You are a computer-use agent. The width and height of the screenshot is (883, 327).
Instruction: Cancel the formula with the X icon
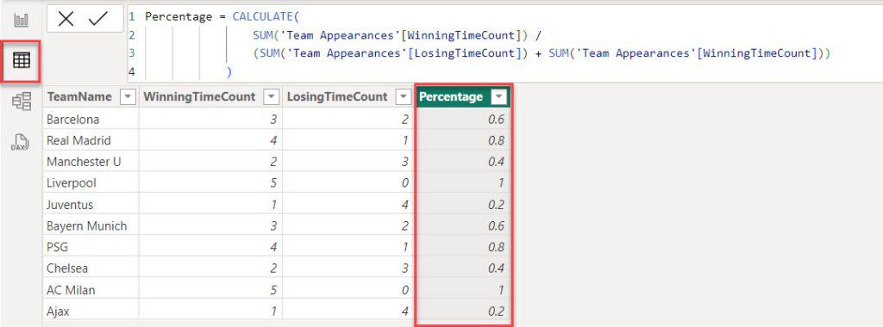66,19
